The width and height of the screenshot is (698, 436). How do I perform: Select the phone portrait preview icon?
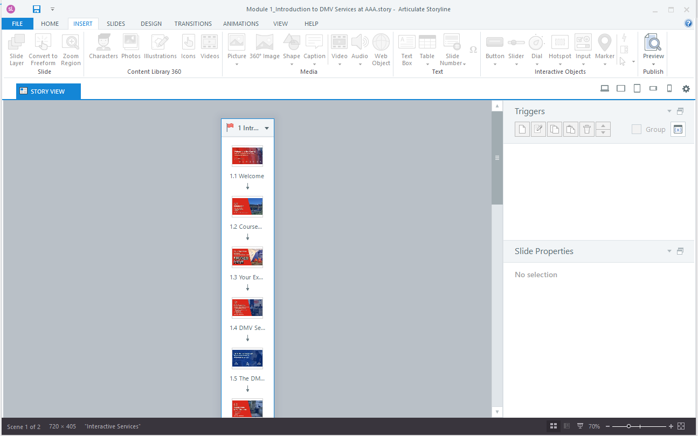[669, 89]
